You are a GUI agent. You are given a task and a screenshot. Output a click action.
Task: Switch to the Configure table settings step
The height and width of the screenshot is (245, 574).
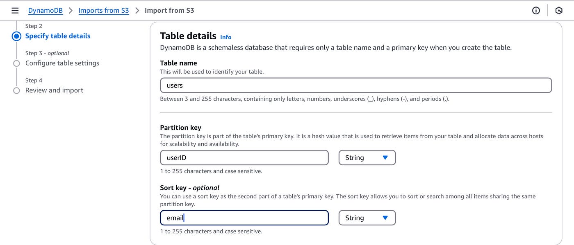62,63
